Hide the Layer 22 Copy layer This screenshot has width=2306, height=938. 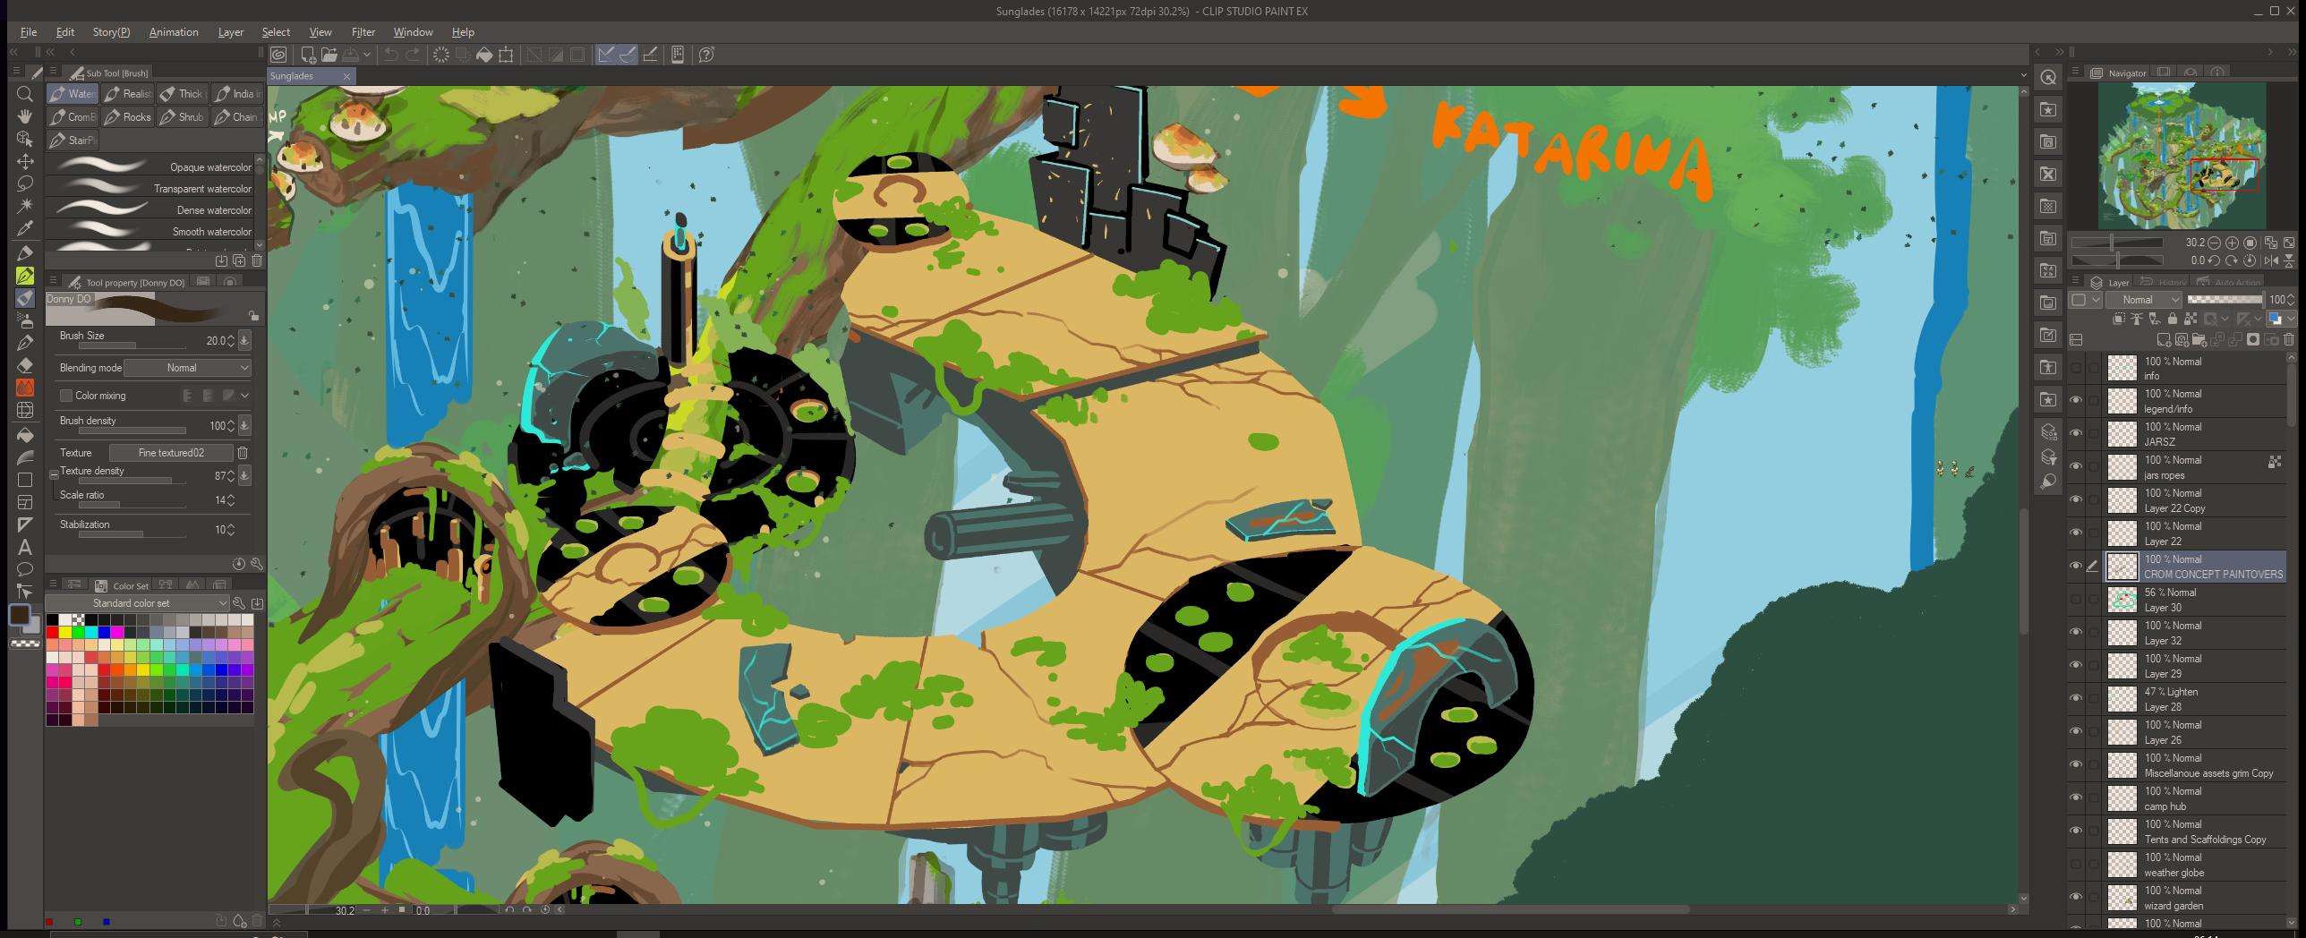pos(2076,499)
